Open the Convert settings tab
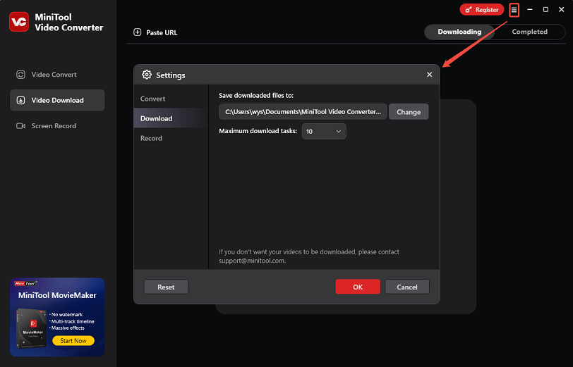The height and width of the screenshot is (367, 573). point(171,99)
